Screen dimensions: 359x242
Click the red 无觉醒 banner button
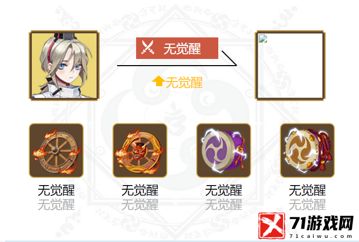pos(177,48)
